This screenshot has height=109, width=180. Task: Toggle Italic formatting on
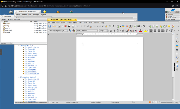114,31
